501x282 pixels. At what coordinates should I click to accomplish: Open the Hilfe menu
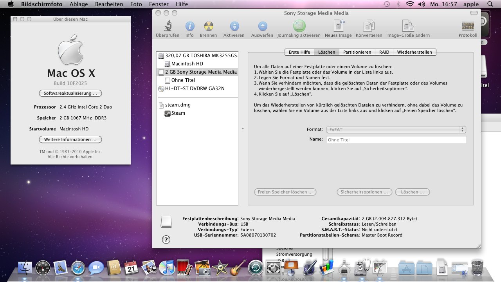(x=182, y=4)
